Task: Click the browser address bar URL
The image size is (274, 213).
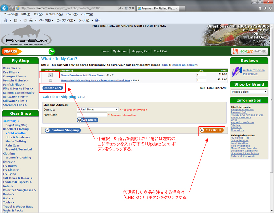Action: (x=60, y=8)
